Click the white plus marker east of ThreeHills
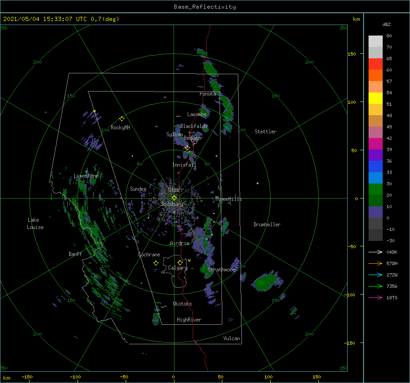Image resolution: width=410 pixels, height=383 pixels. pos(257,183)
